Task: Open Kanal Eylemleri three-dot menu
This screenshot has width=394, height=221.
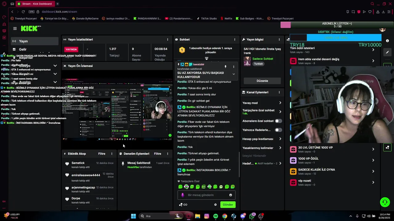Action: pyautogui.click(x=279, y=92)
